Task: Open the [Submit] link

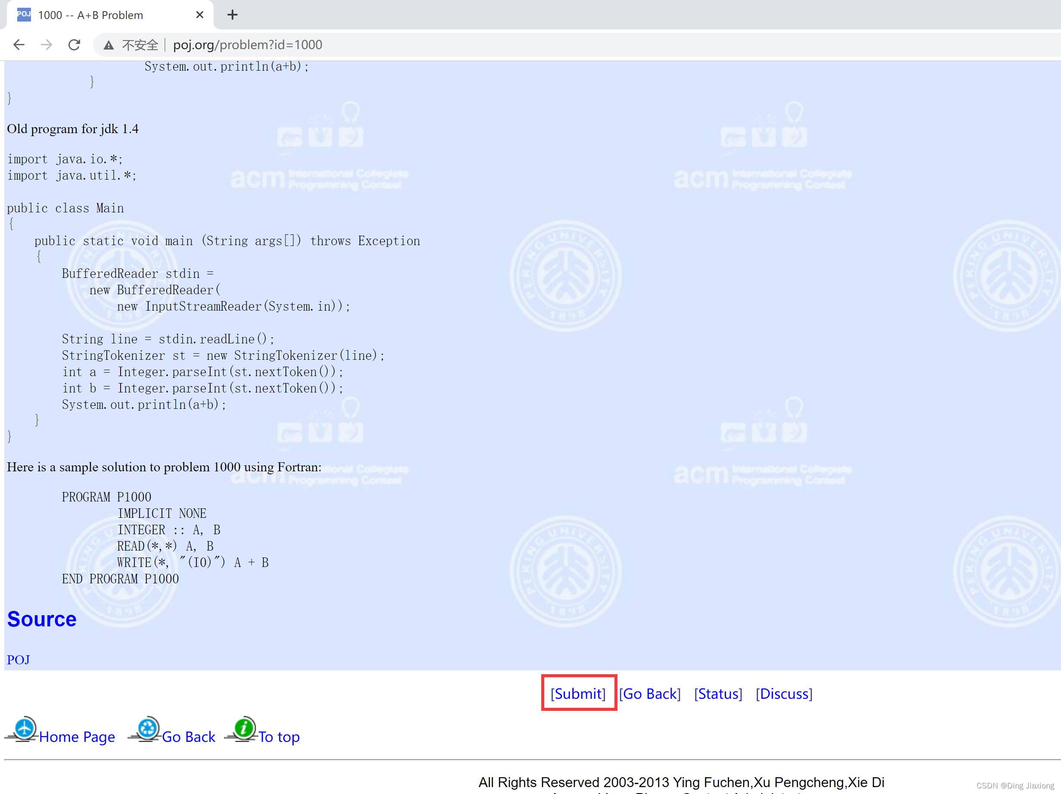Action: pyautogui.click(x=578, y=694)
